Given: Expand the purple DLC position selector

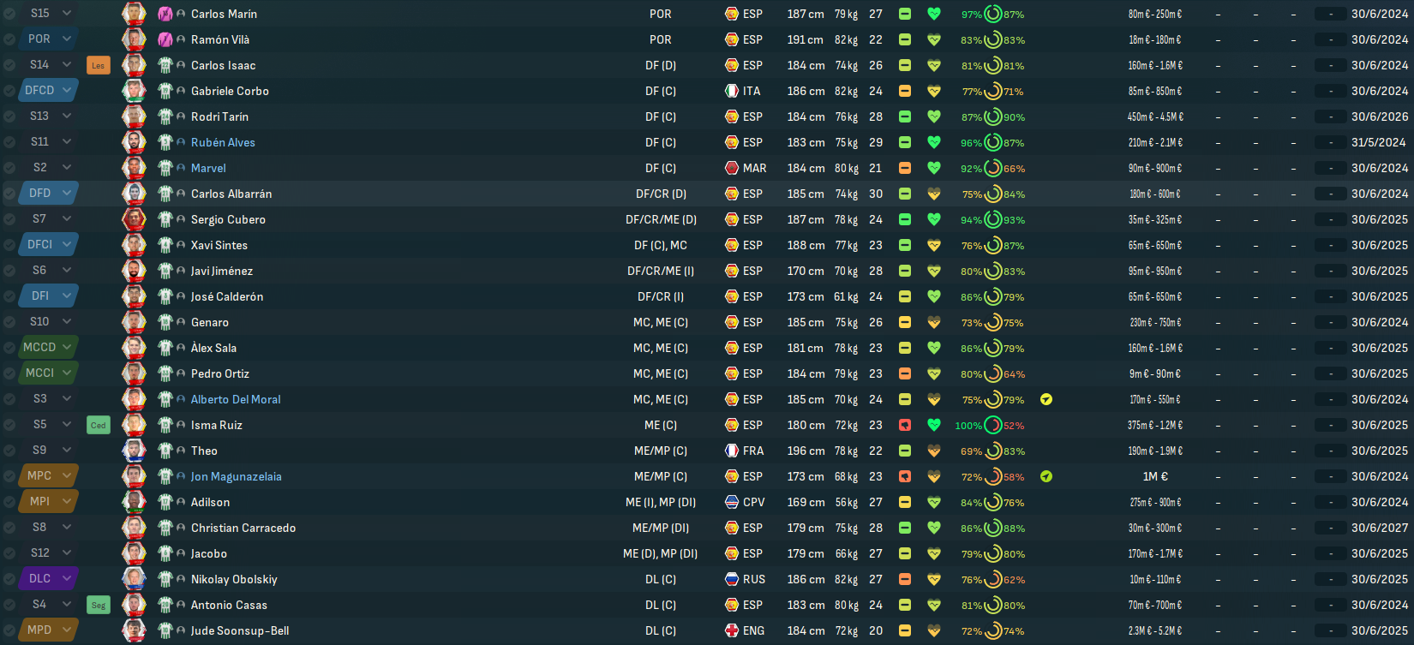Looking at the screenshot, I should (x=48, y=578).
